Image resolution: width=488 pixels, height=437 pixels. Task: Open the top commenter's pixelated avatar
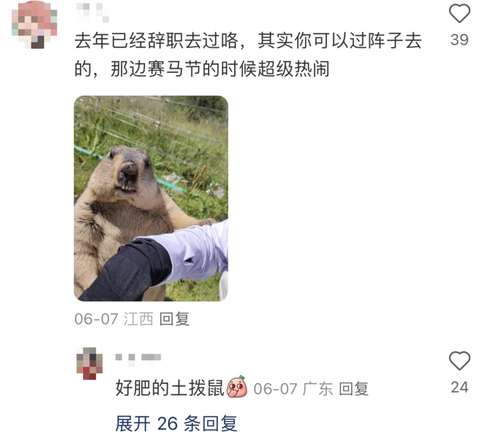pyautogui.click(x=34, y=25)
